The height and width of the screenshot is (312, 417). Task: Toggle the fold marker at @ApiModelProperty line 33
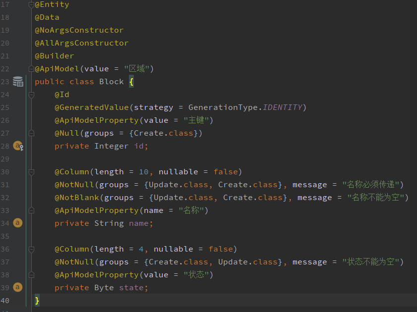[31, 210]
